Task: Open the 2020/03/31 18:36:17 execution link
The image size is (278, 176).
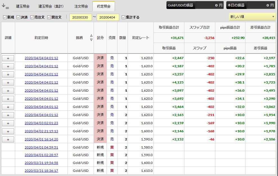Action: point(41,171)
